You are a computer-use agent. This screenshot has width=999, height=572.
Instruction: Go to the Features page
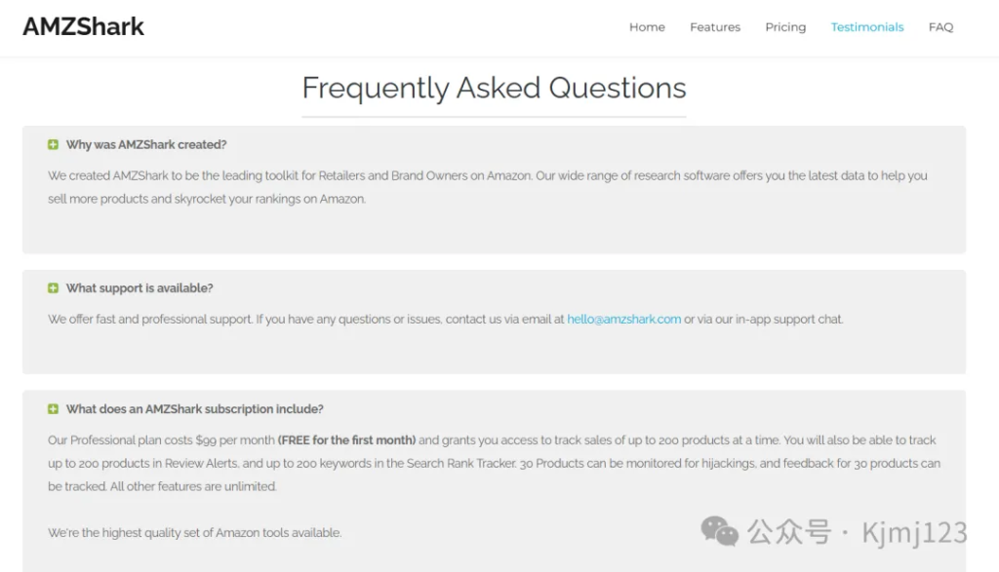click(715, 27)
